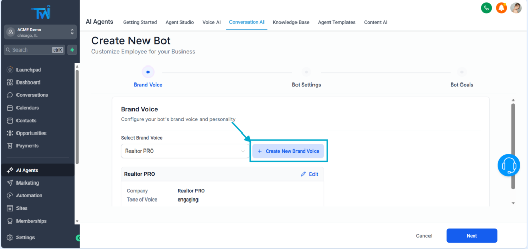Open Launchpad from the sidebar
Screen dimensions: 528x249
pos(28,70)
